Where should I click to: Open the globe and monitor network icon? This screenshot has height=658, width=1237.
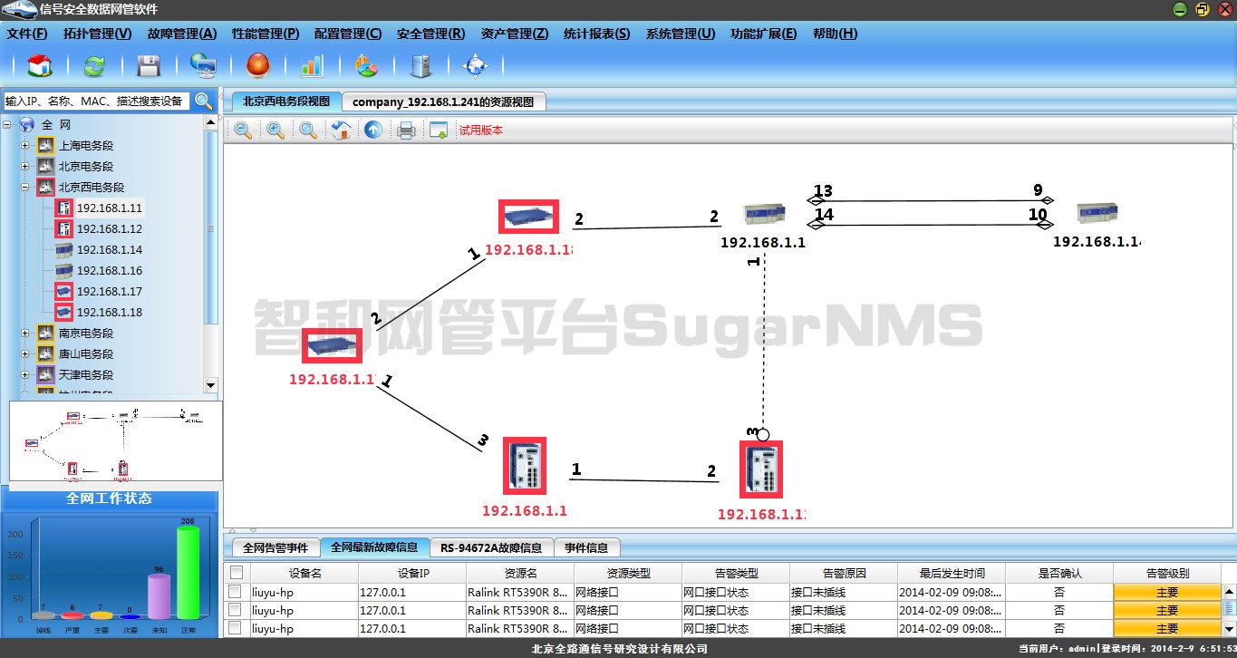pos(203,65)
